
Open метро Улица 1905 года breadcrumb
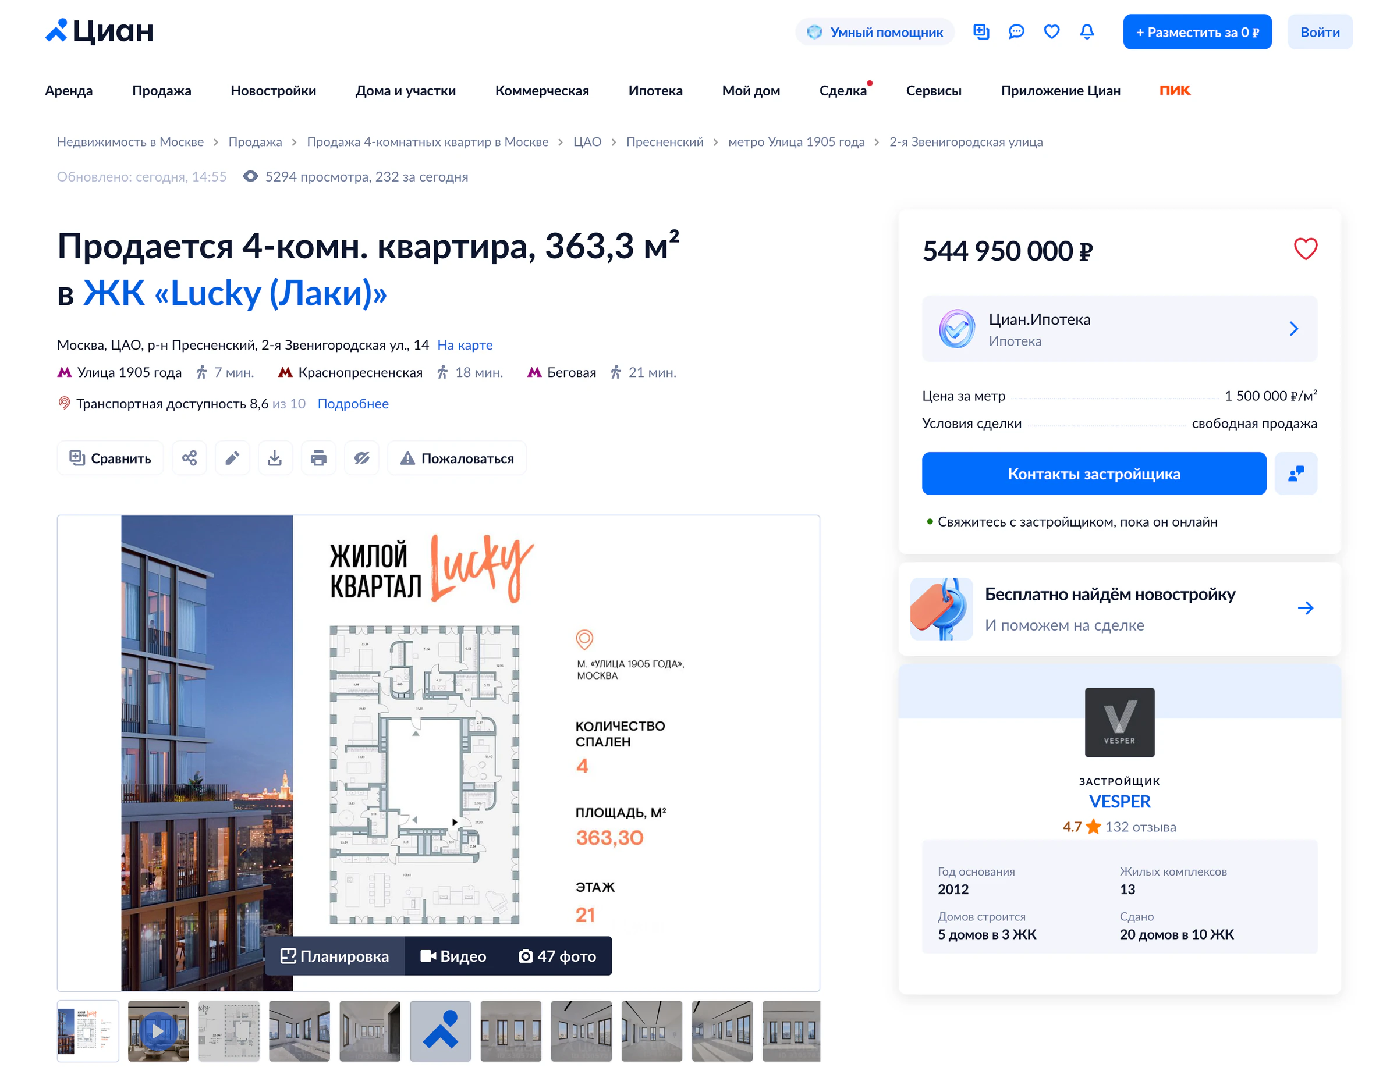796,142
